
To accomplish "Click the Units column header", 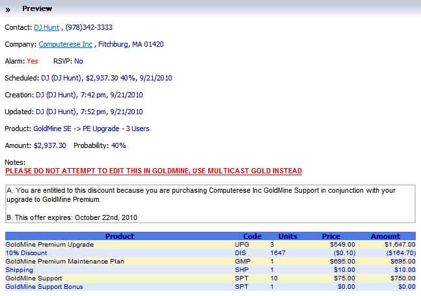I will coord(288,236).
